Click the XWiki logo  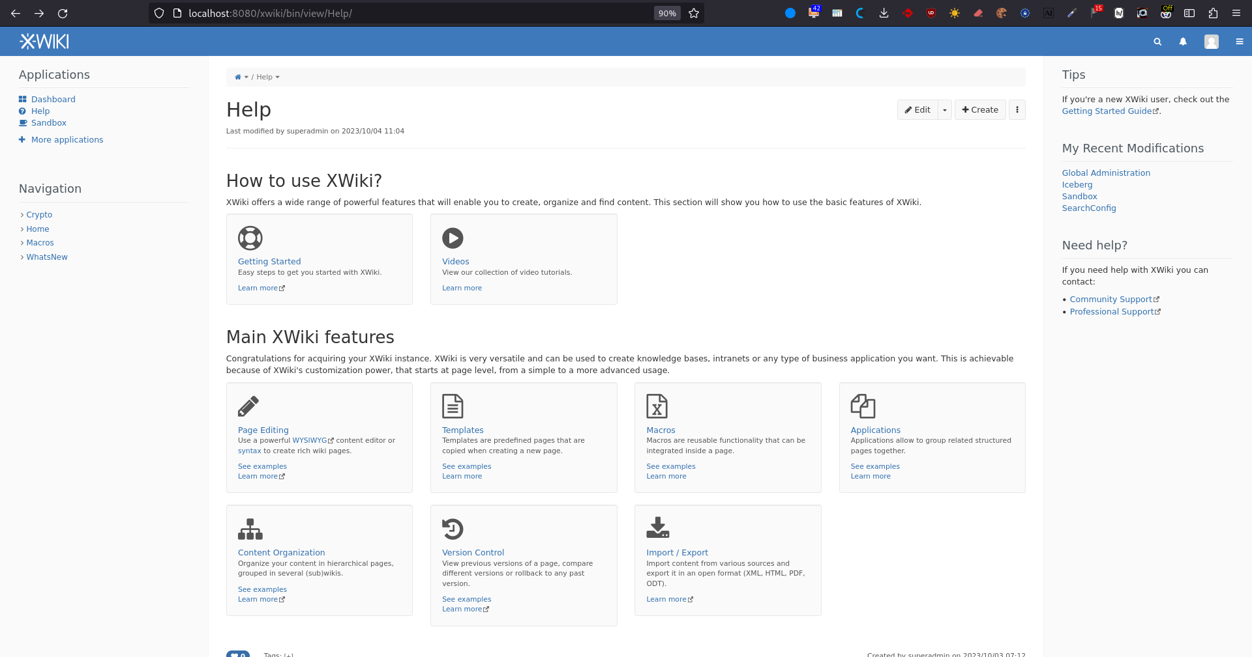(44, 42)
